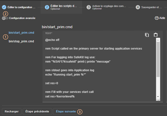Viewport: 167px width, 116px height.
Task: Click the completed step 1 checkmark icon
Action: coord(4,7)
